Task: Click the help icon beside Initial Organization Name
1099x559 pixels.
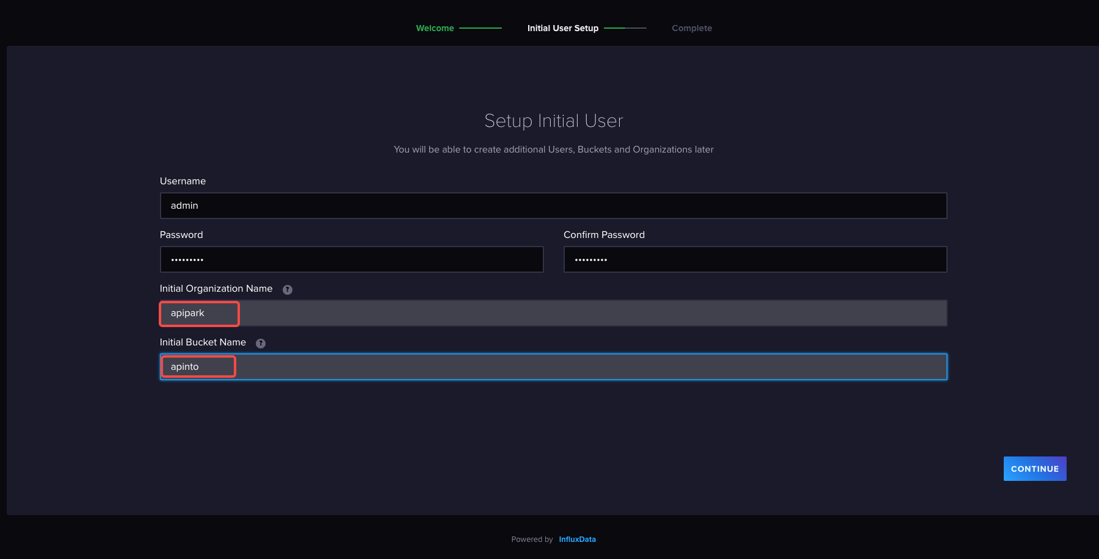Action: click(288, 290)
